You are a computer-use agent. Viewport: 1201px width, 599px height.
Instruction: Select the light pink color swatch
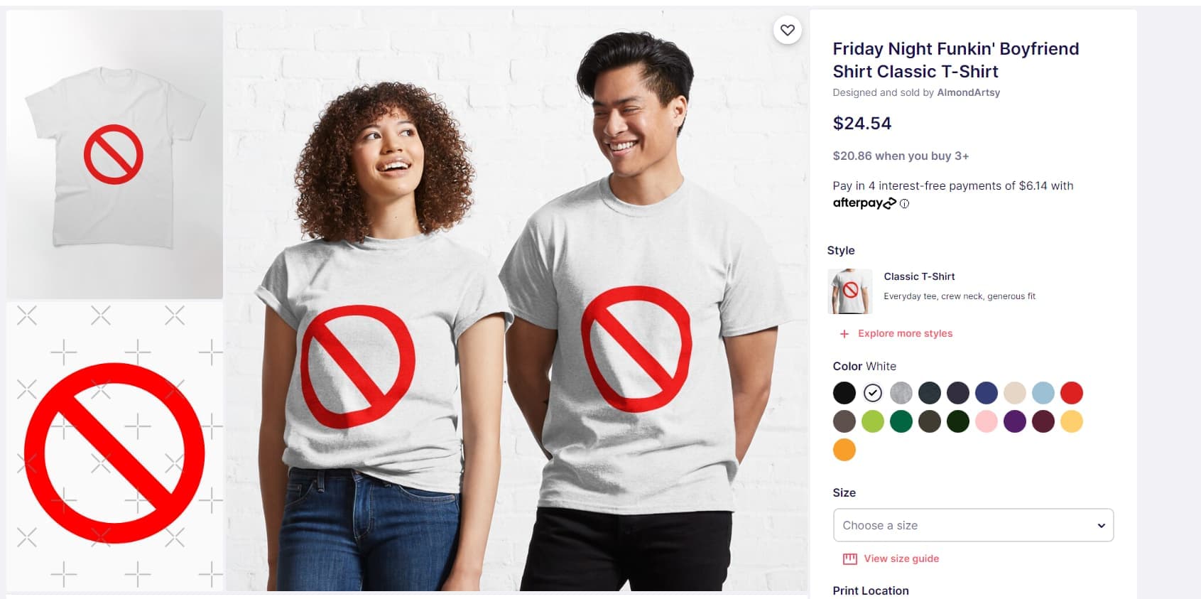coord(987,421)
